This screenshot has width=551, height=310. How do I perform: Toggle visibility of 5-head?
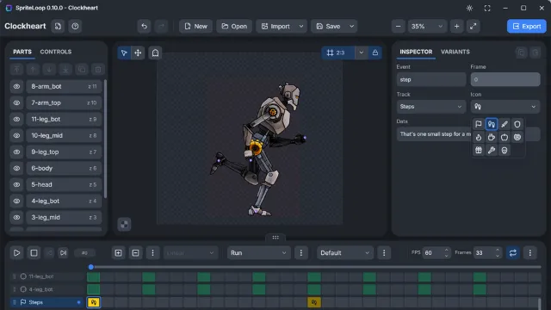click(16, 184)
